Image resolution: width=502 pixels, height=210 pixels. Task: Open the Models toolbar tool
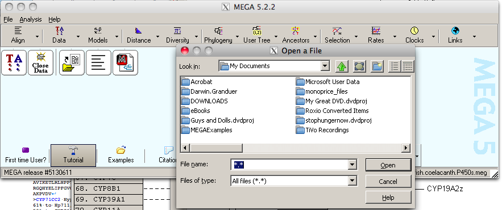(x=98, y=35)
